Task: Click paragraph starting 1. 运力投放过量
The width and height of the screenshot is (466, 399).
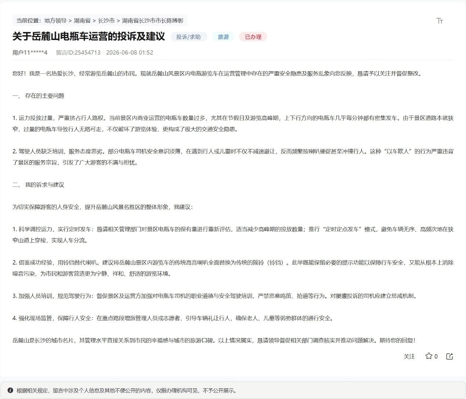Action: [233, 124]
